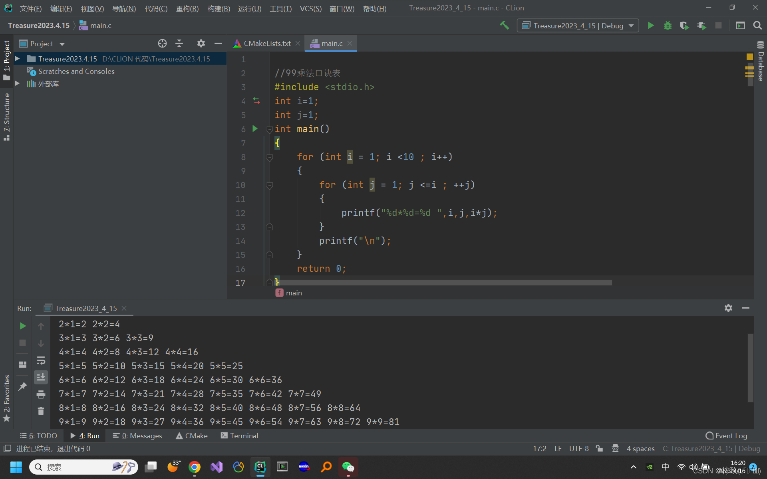Start debugging with the bug icon

point(668,26)
